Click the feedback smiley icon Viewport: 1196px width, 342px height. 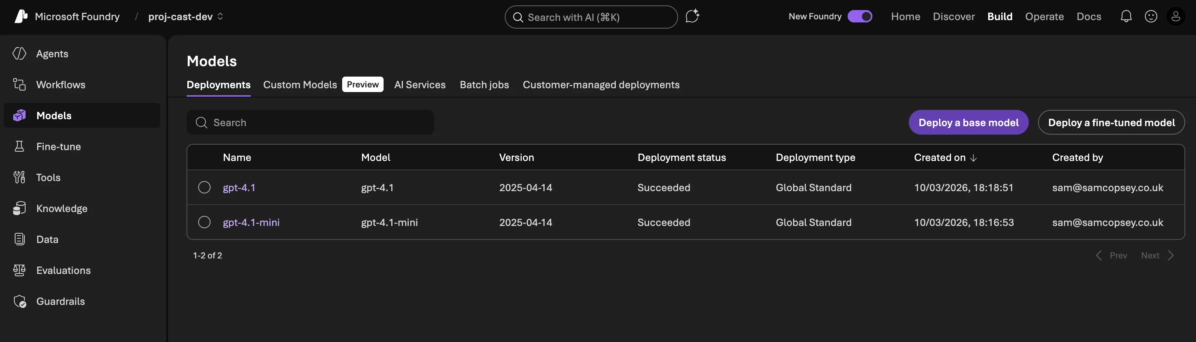[1151, 16]
